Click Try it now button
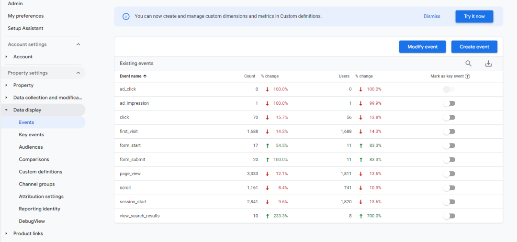Screen dimensions: 517x242 pos(474,16)
